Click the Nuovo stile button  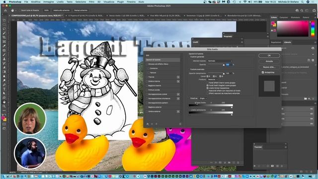[x=269, y=67]
